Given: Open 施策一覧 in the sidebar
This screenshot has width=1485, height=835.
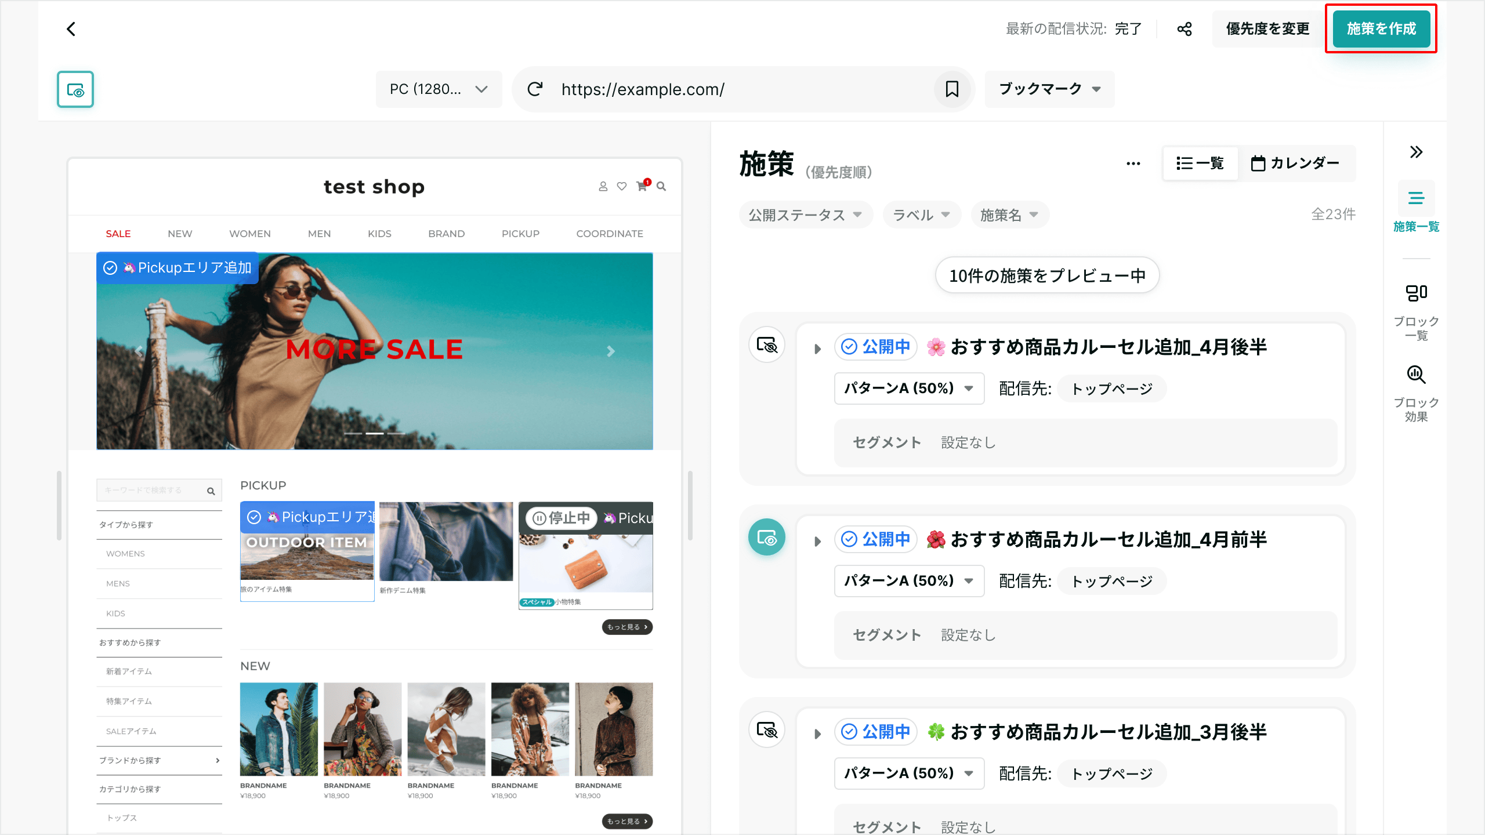Looking at the screenshot, I should tap(1416, 208).
